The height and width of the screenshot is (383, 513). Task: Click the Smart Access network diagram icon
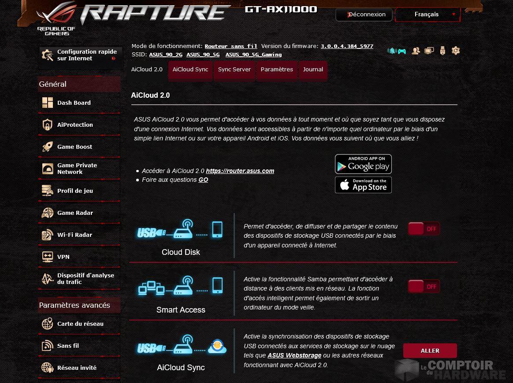click(x=180, y=285)
